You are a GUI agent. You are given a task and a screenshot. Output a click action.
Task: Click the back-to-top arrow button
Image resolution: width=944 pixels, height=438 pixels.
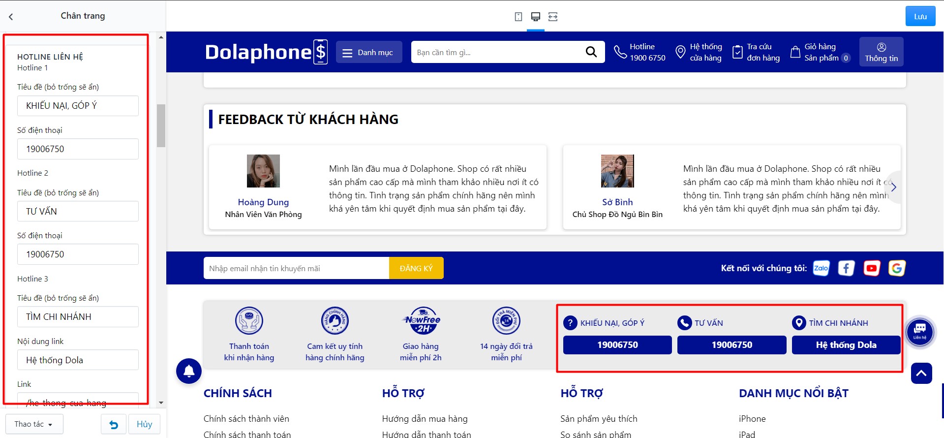tap(921, 373)
